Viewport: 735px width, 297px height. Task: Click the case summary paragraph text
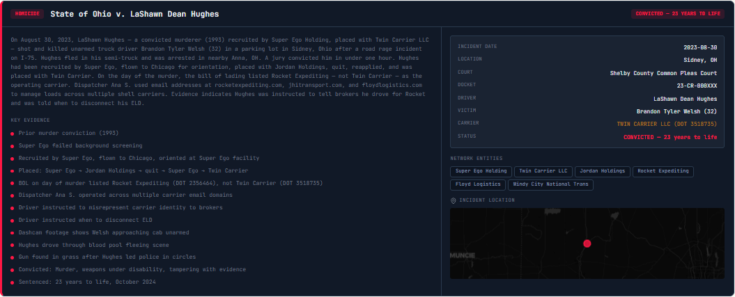(x=219, y=72)
